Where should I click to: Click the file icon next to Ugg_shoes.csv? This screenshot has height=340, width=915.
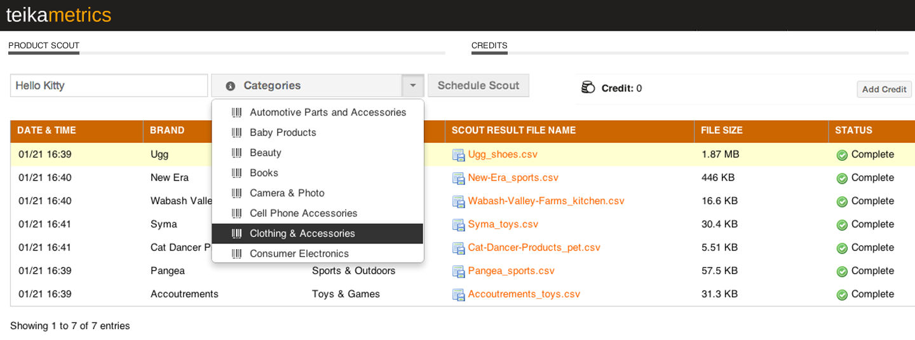pos(458,155)
